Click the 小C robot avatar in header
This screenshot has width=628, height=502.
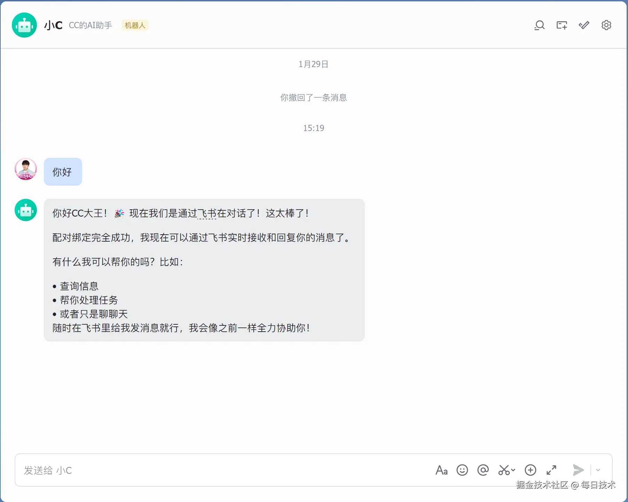pyautogui.click(x=24, y=25)
